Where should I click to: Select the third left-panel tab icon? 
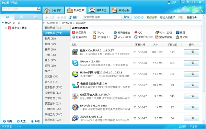pos(35,17)
